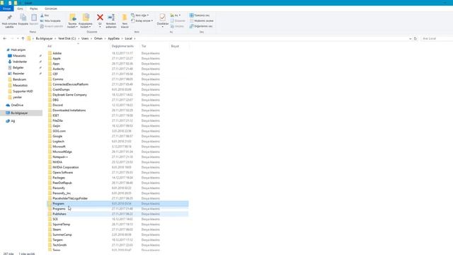Click the Yeni klasör new folder icon
The image size is (453, 255).
point(125,17)
